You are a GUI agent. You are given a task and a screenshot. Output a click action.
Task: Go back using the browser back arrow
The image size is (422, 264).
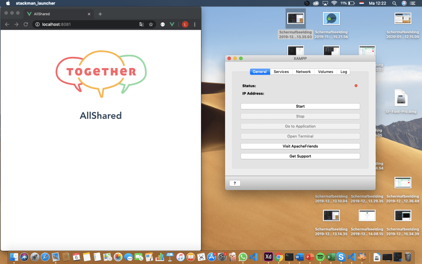point(7,25)
